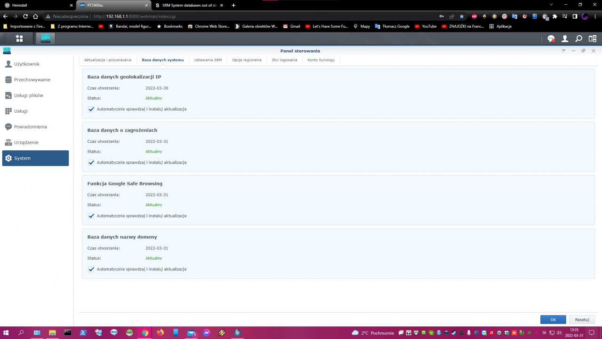This screenshot has height=339, width=602.
Task: Open Urządzenie section in sidebar
Action: tap(26, 142)
